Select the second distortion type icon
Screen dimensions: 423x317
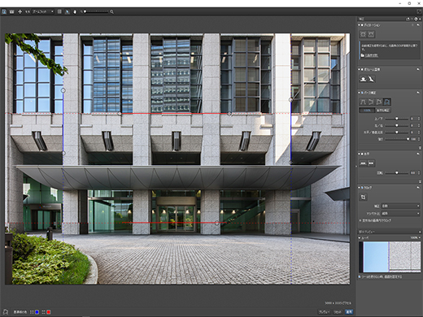pyautogui.click(x=371, y=34)
